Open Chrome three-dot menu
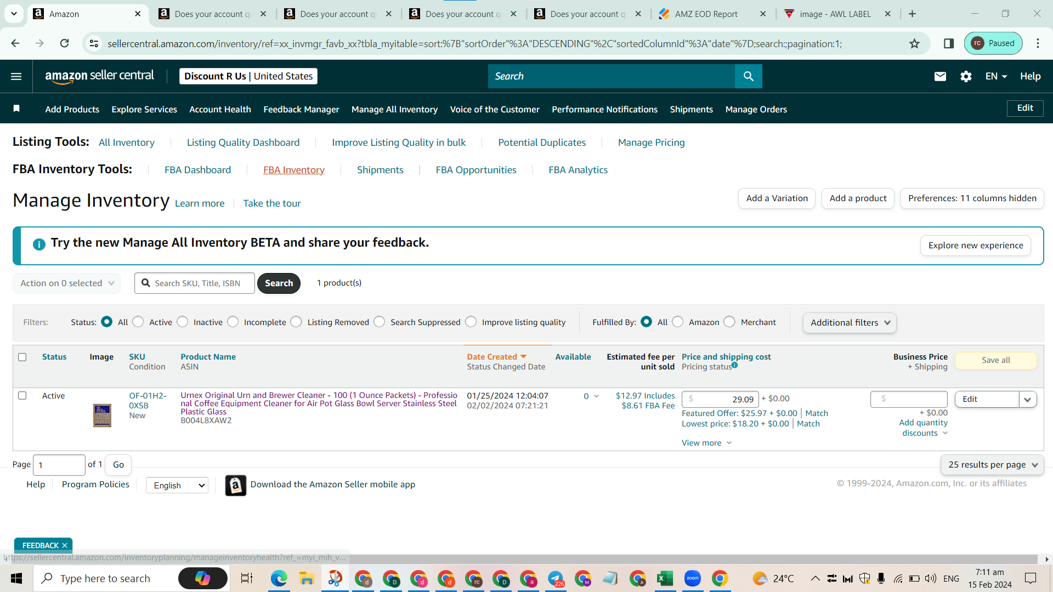The width and height of the screenshot is (1053, 592). coord(1038,43)
